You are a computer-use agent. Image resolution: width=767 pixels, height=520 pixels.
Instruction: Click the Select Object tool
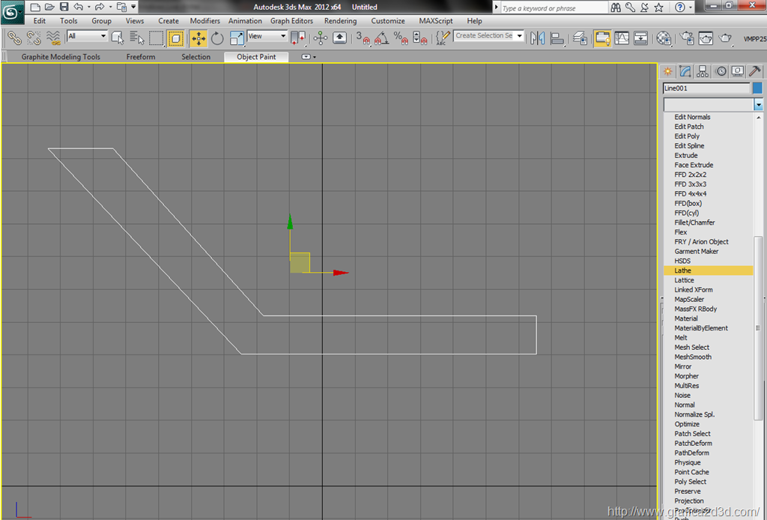pos(118,38)
